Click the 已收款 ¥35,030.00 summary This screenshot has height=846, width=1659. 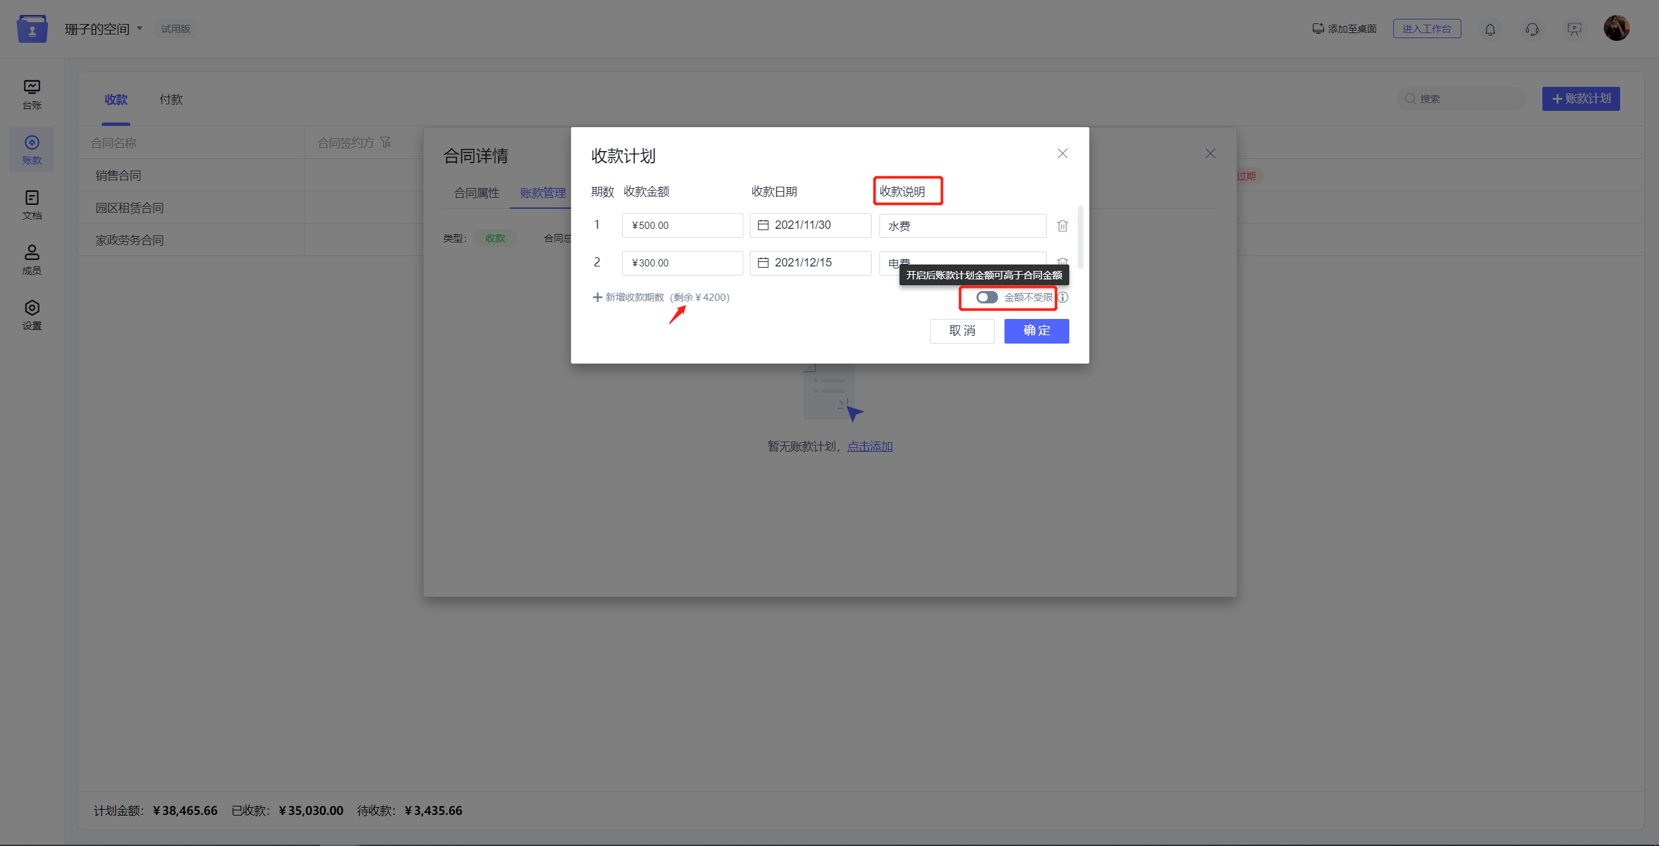pyautogui.click(x=287, y=810)
